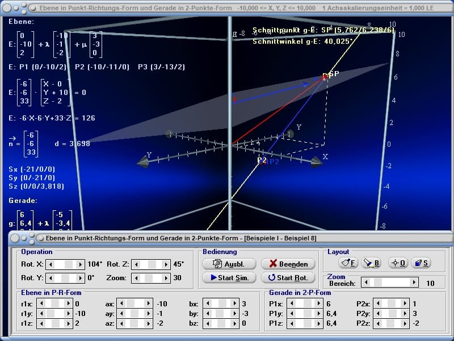Click the 'Sy (0/-21/0)' intercept text
Viewport: 454px width, 341px height.
[32, 178]
